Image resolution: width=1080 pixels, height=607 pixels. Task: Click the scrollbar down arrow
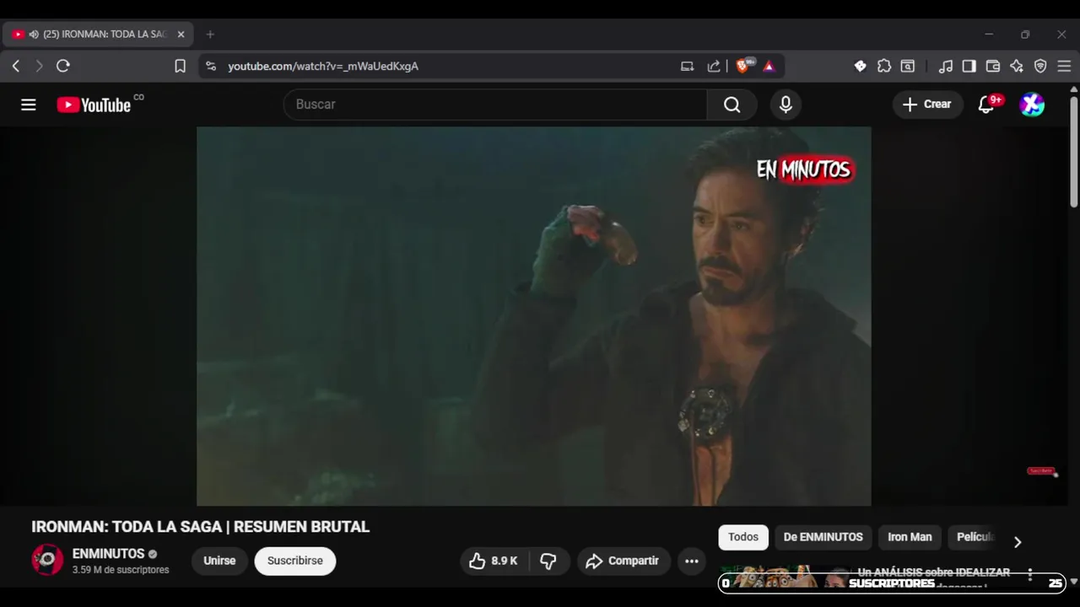[x=1074, y=582]
